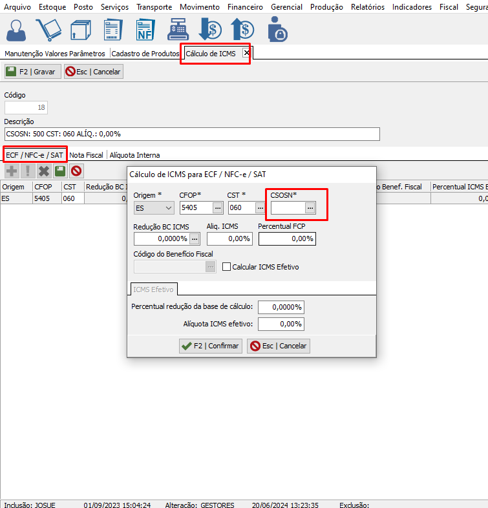Switch to the Alíquota Interna tab

(x=134, y=155)
